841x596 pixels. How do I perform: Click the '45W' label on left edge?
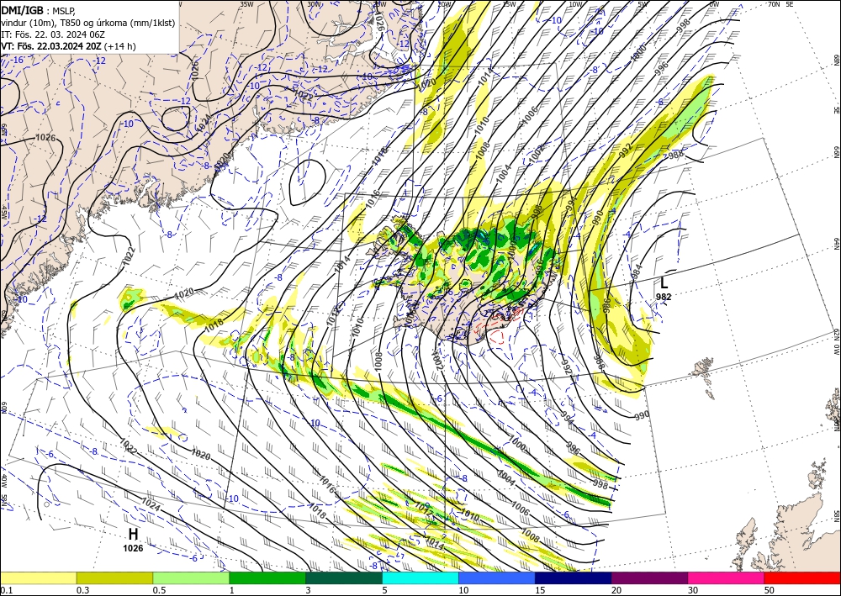pos(3,213)
